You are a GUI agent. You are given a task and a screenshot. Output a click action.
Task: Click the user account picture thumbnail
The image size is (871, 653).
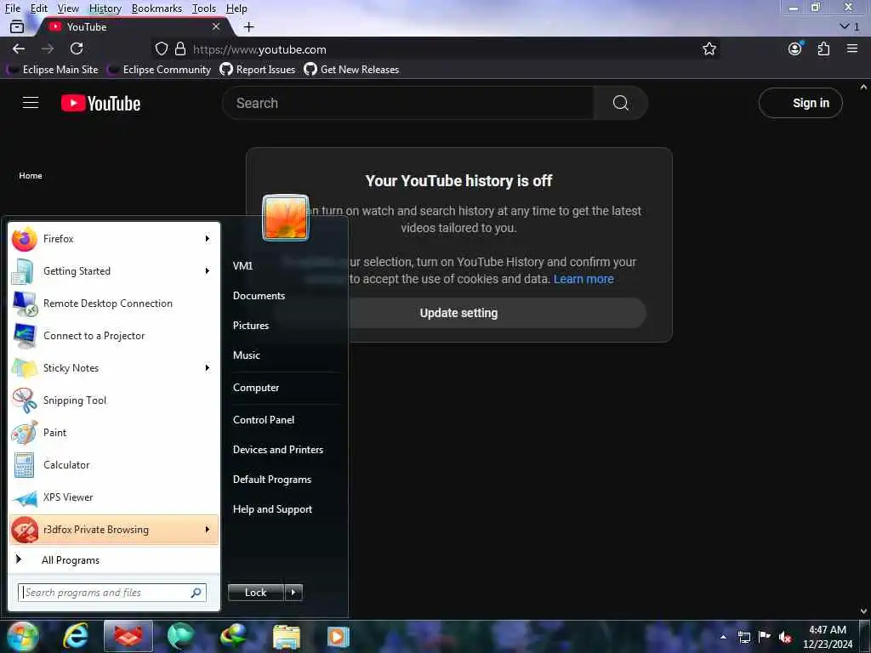point(286,217)
